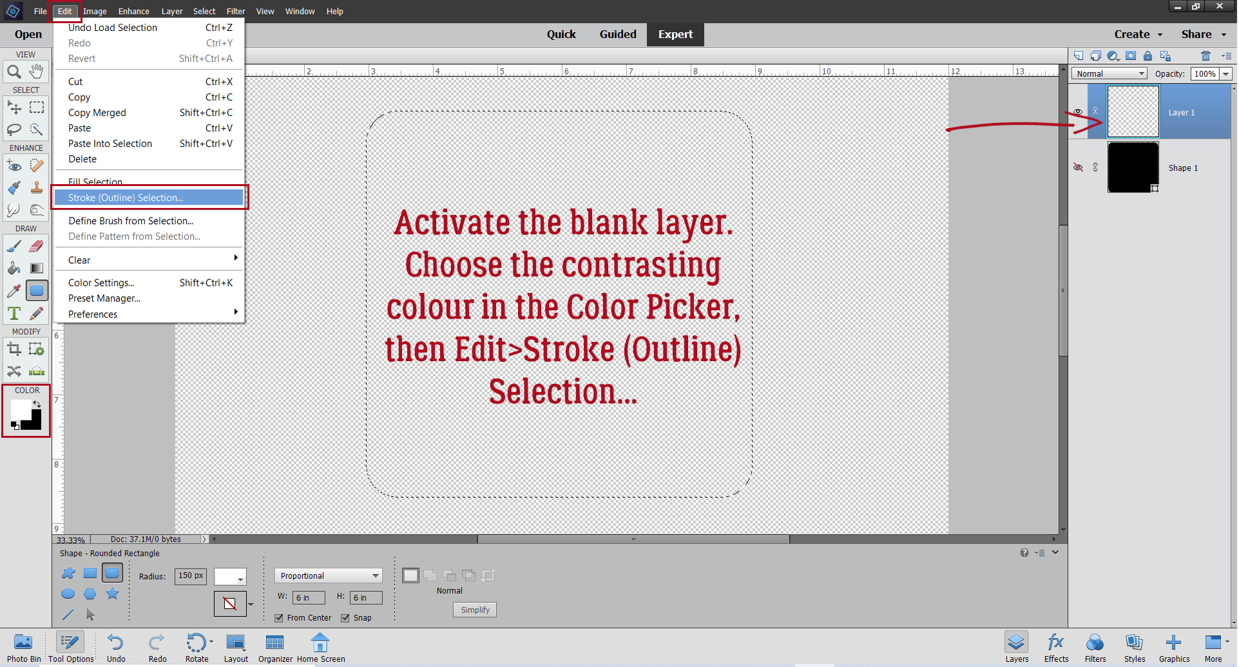Select the Rectangular Marquee tool
This screenshot has height=667, width=1239.
click(x=37, y=108)
